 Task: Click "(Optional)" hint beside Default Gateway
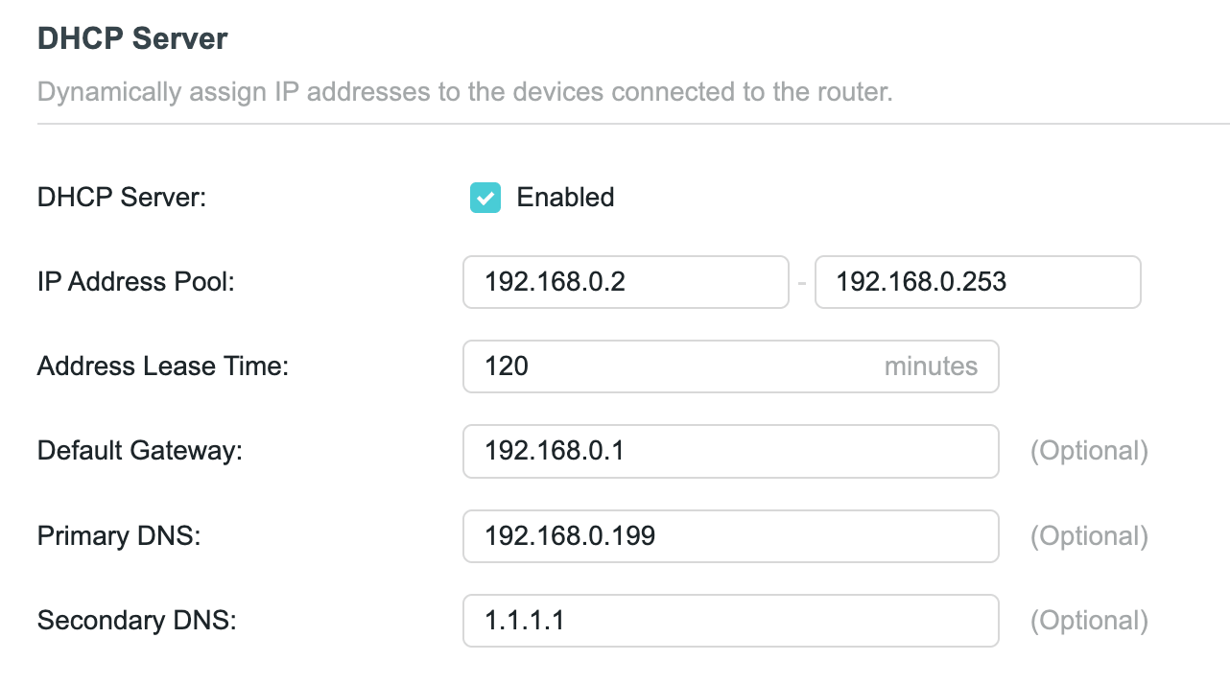pyautogui.click(x=1089, y=451)
